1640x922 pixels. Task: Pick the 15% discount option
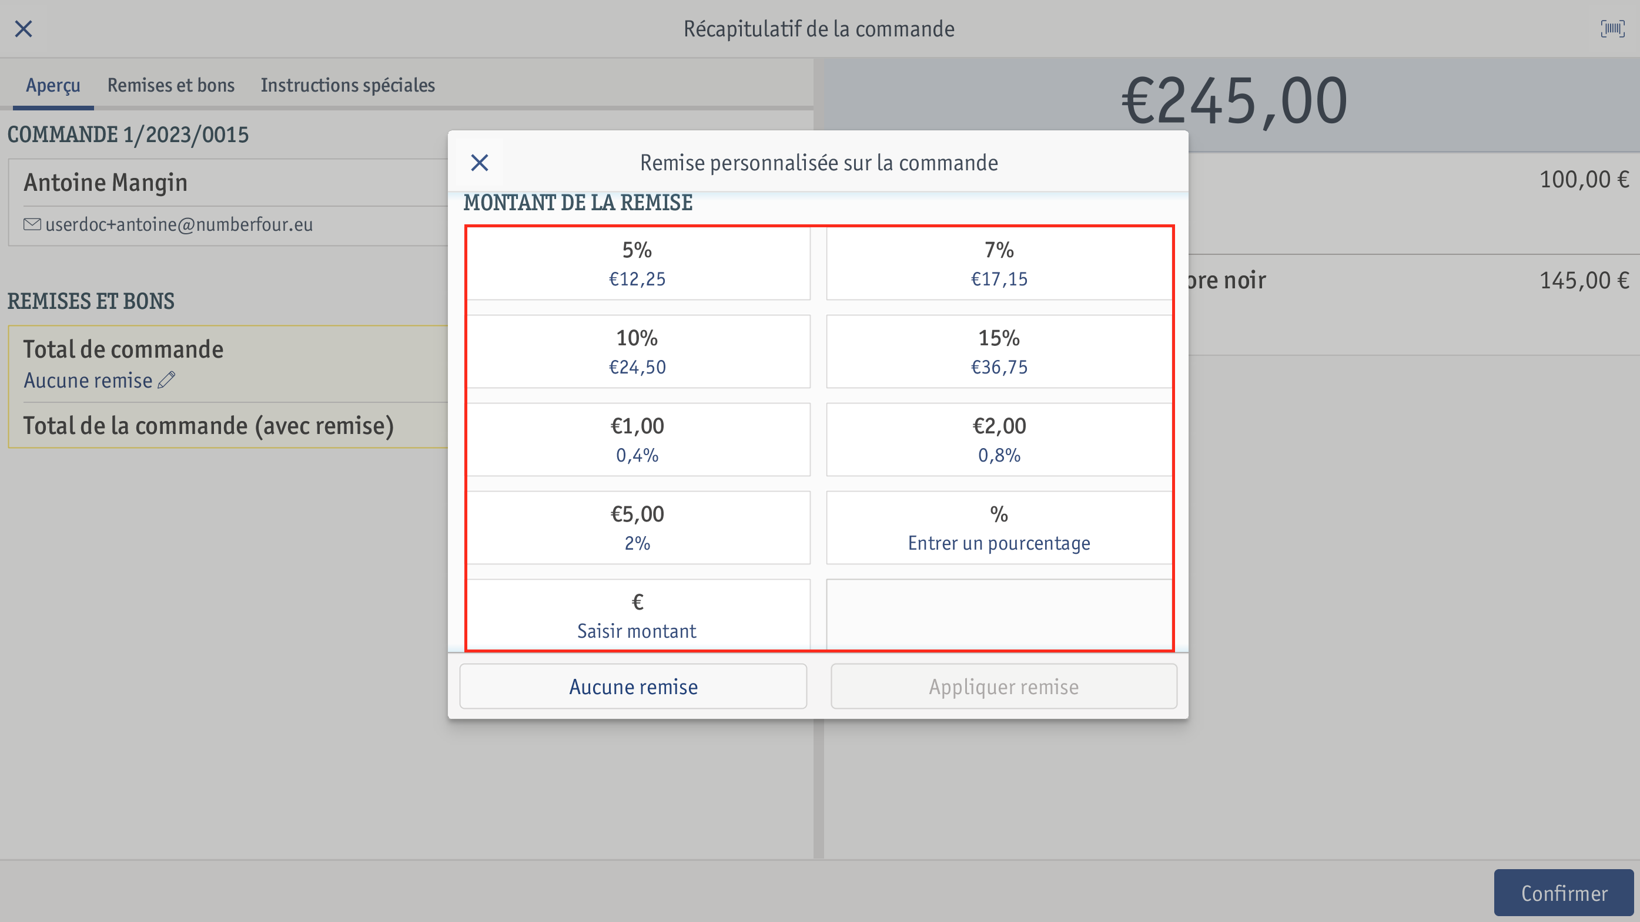coord(998,352)
